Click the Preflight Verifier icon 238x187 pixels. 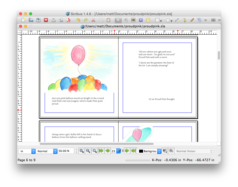tap(61, 20)
